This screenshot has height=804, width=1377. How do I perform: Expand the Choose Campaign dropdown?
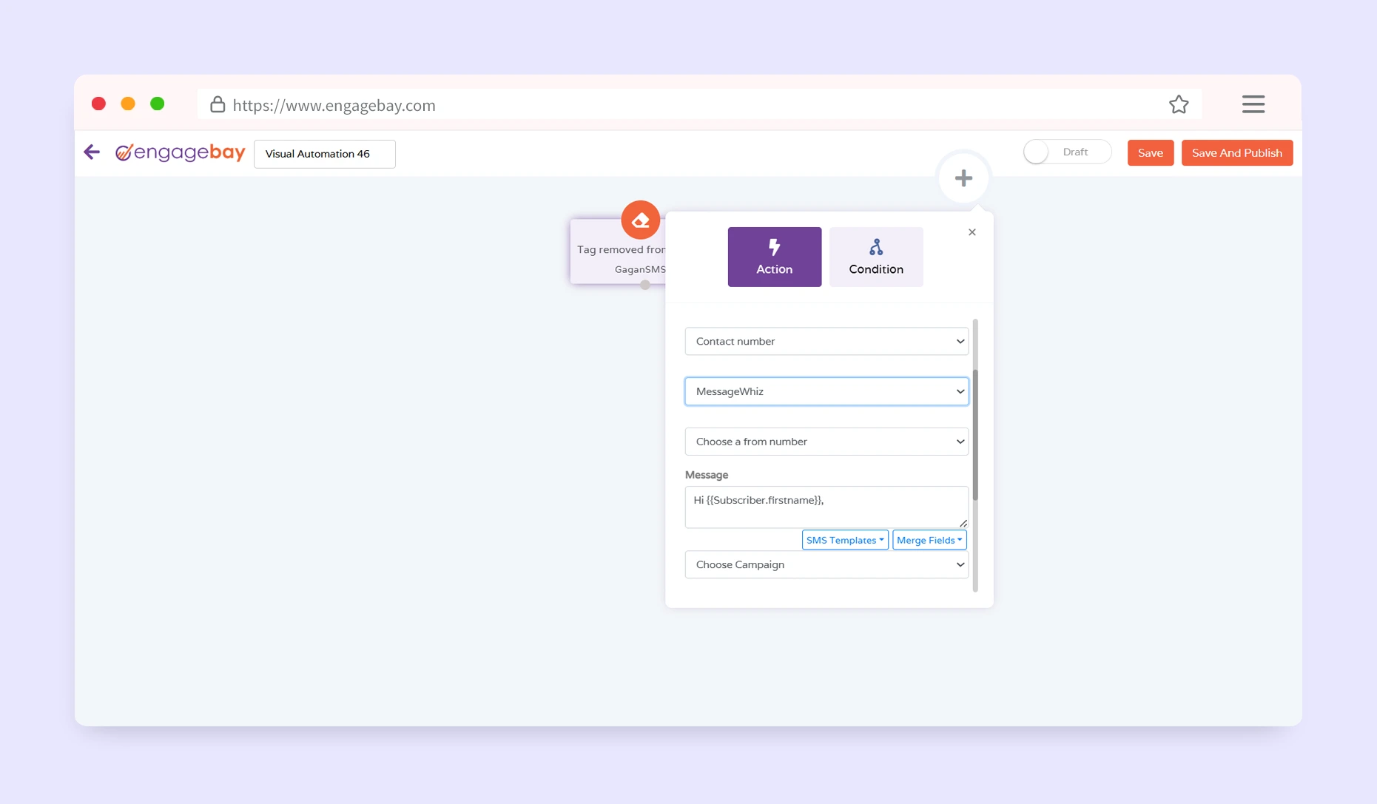tap(826, 565)
